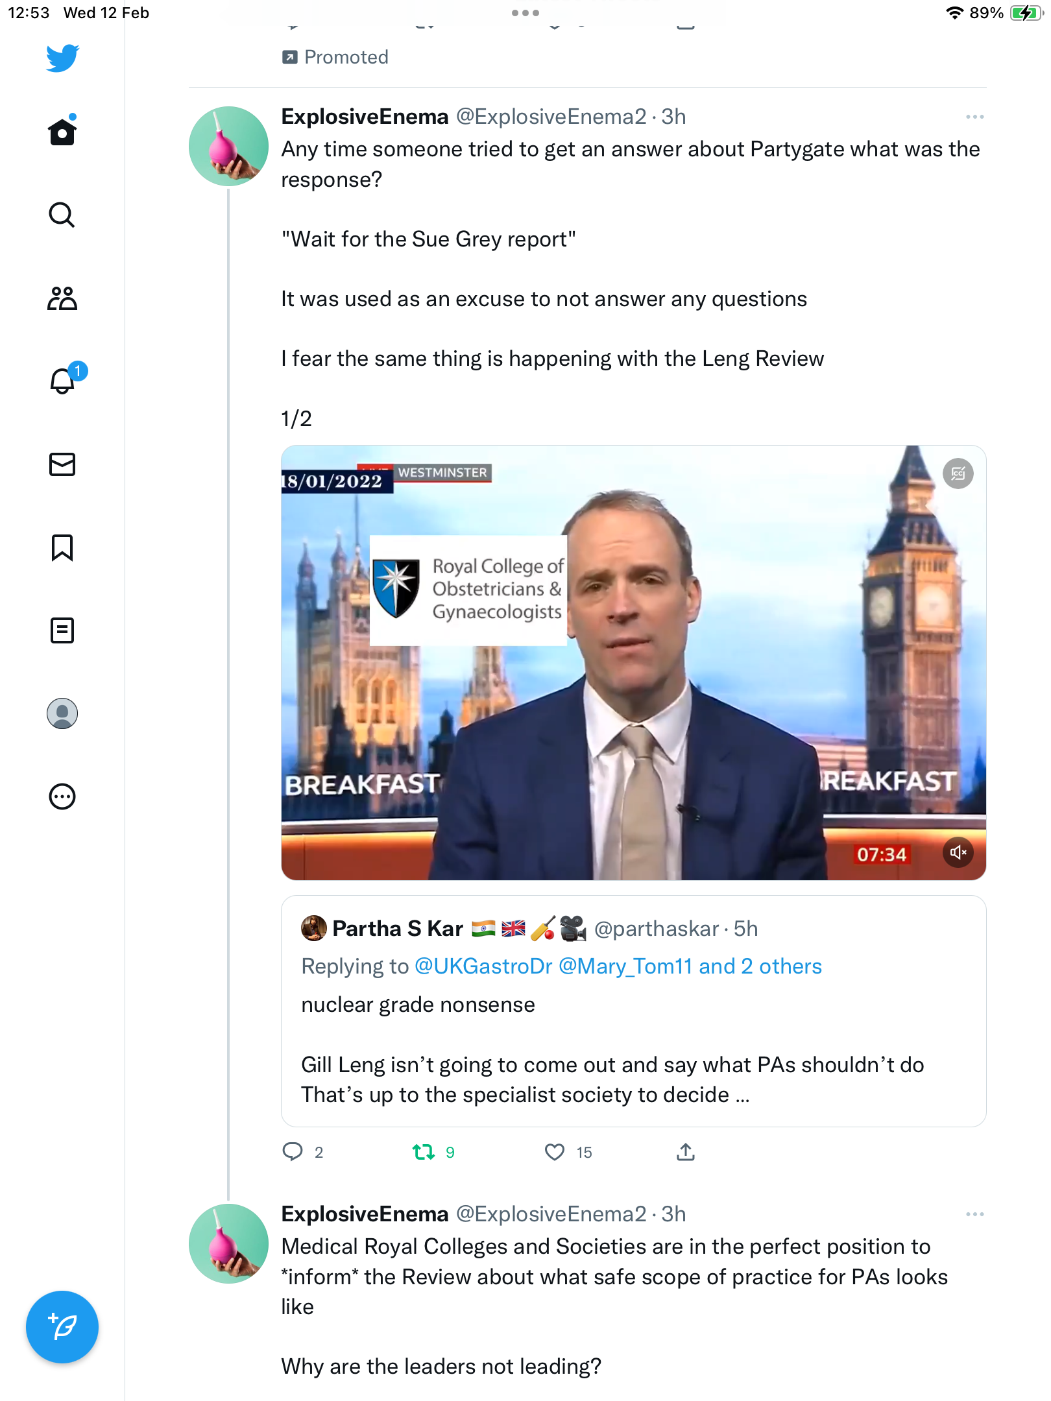The width and height of the screenshot is (1051, 1401).
Task: Open the Twitter bird logo home
Action: click(x=62, y=58)
